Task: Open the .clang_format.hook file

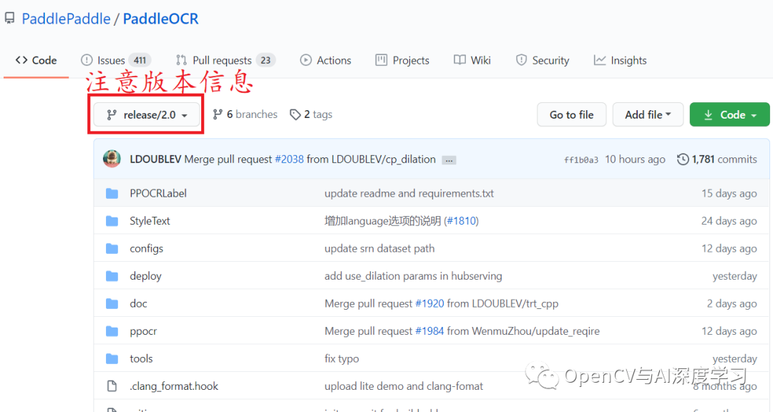Action: click(x=174, y=386)
